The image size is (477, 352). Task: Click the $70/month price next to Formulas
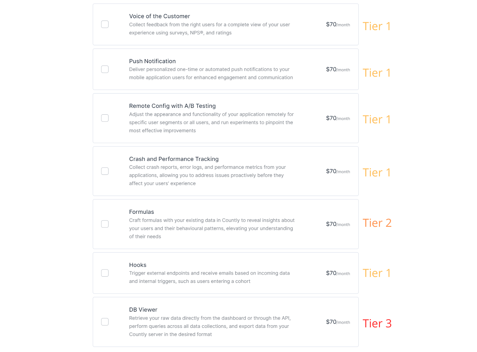[x=338, y=224]
